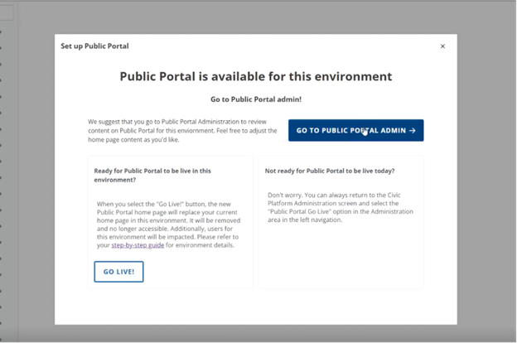Click the Not ready for Public Portal heading
517x343 pixels.
tap(329, 171)
